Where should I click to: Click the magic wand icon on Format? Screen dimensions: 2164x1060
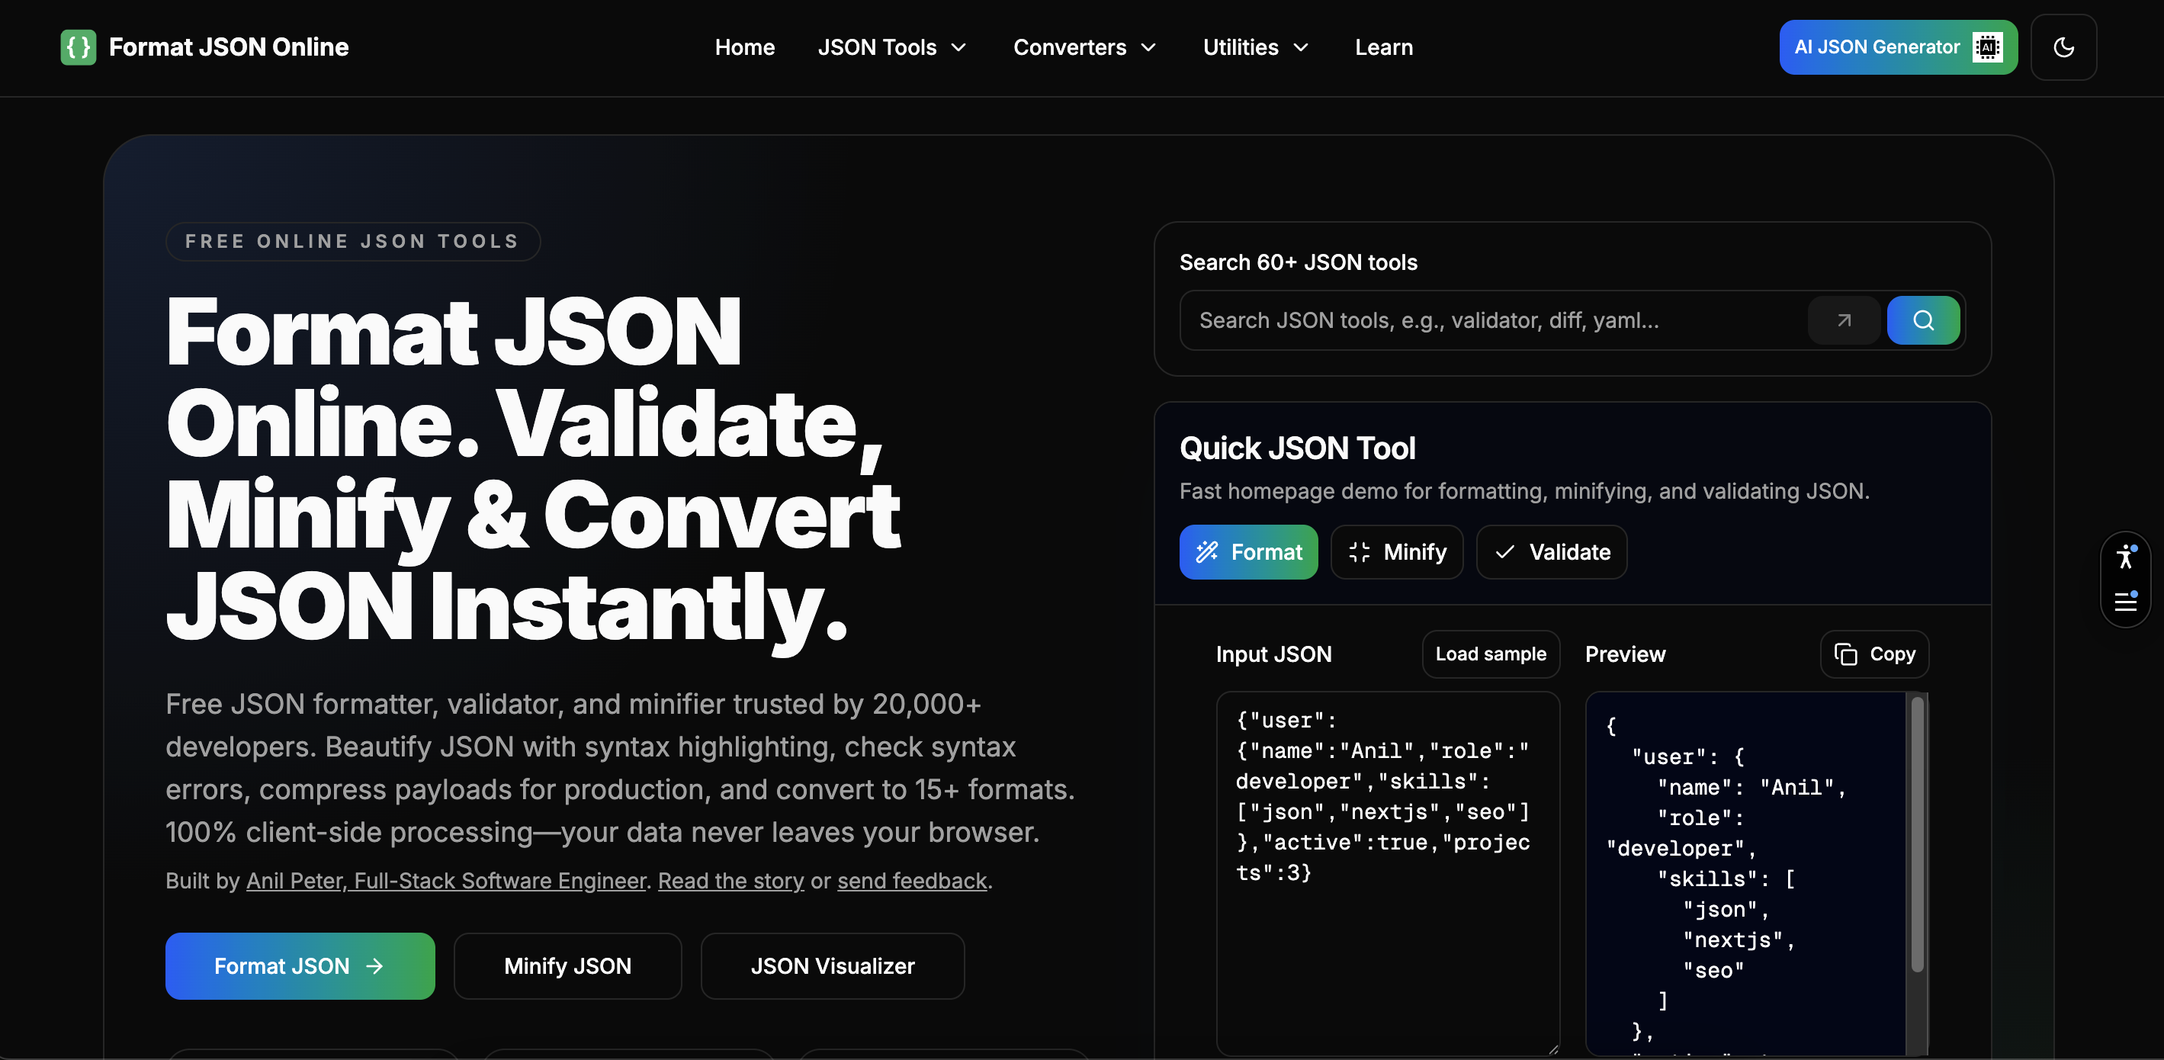click(x=1206, y=552)
